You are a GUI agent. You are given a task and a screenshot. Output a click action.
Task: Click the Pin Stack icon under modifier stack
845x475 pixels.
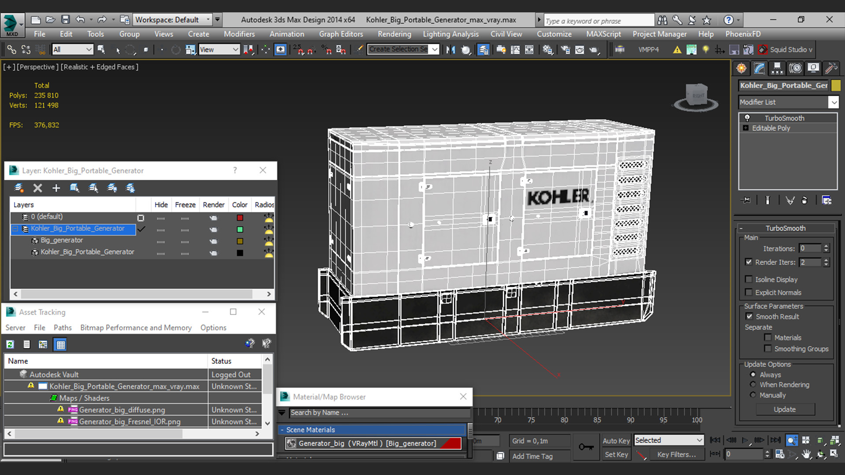tap(746, 200)
